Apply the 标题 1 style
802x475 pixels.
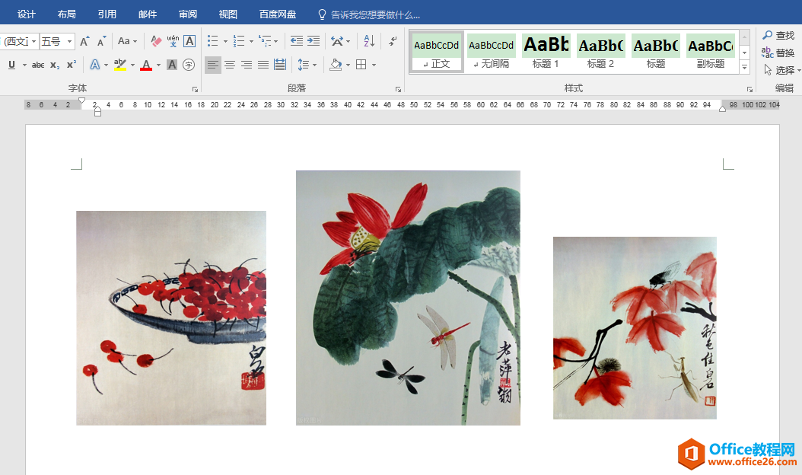546,51
